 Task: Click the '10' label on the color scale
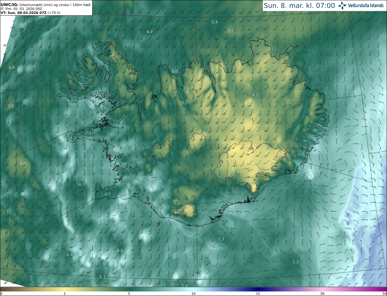coord(193,294)
